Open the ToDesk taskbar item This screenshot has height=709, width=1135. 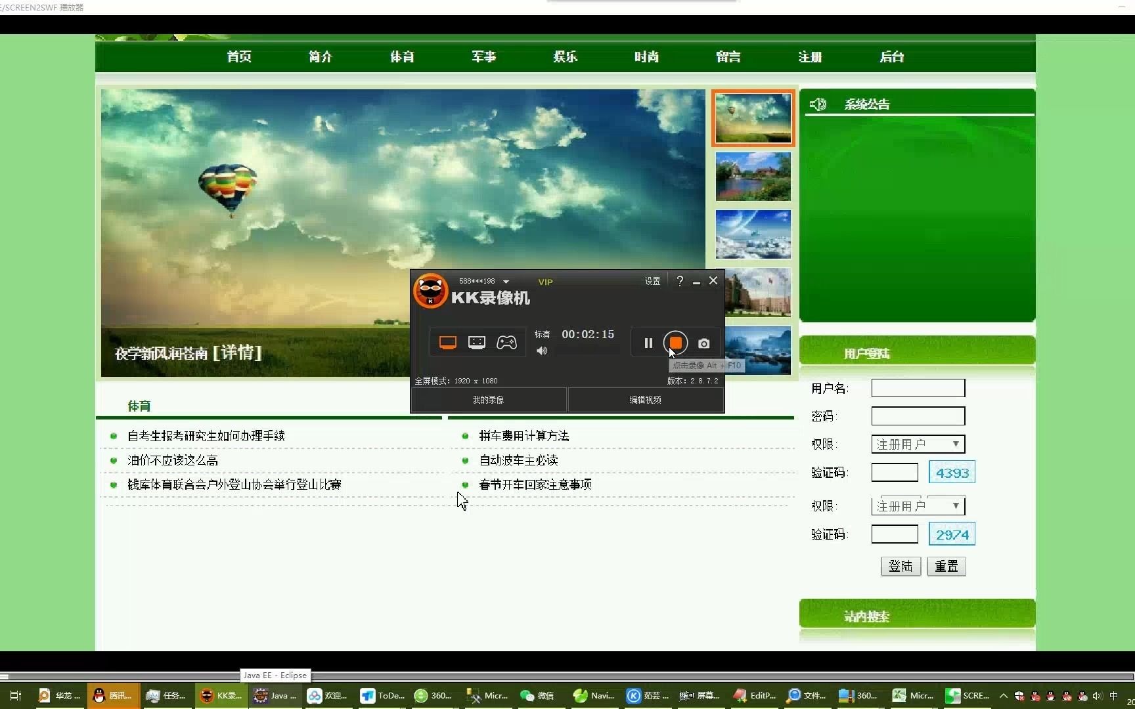click(x=383, y=696)
